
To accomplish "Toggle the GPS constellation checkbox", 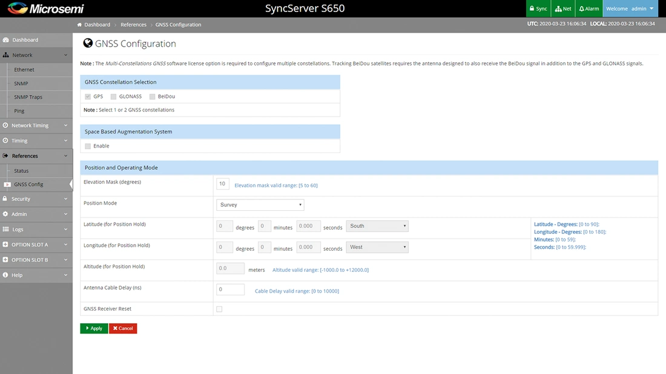I will (88, 97).
